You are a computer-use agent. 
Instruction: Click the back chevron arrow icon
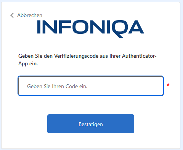pyautogui.click(x=12, y=15)
